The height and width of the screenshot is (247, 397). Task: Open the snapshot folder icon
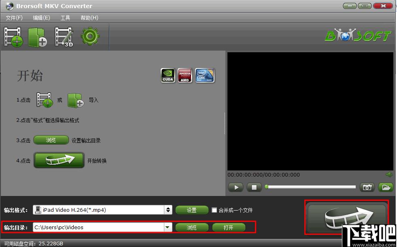point(386,187)
